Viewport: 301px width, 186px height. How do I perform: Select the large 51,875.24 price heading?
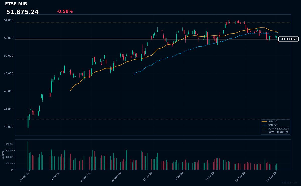click(22, 12)
